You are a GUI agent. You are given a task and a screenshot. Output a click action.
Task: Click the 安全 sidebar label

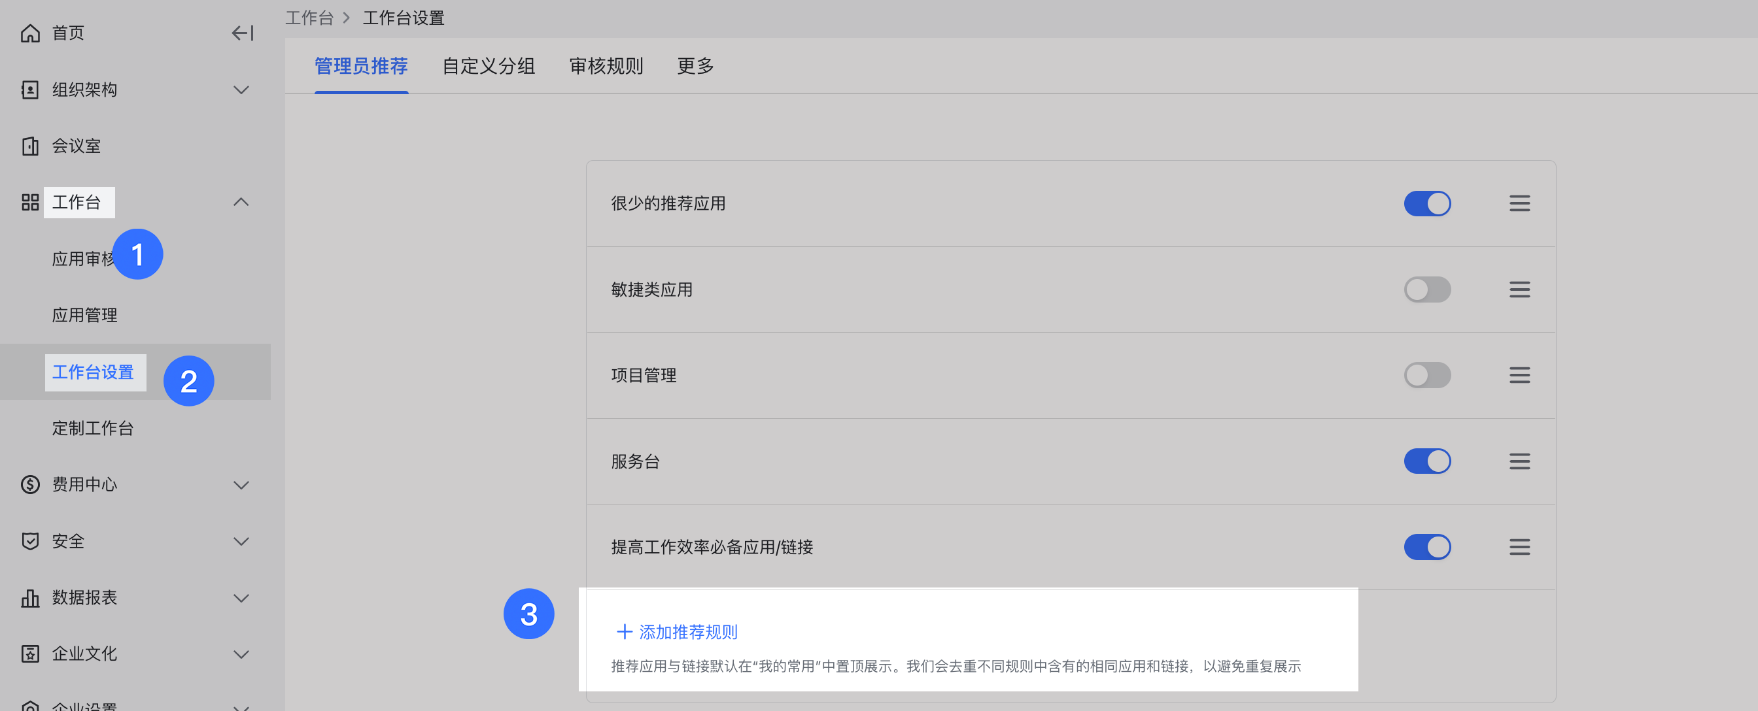click(68, 541)
